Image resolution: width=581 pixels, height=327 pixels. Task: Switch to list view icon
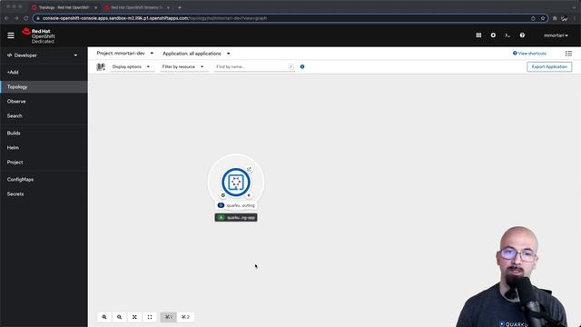(x=568, y=54)
